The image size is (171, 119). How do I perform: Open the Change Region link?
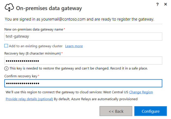141,92
